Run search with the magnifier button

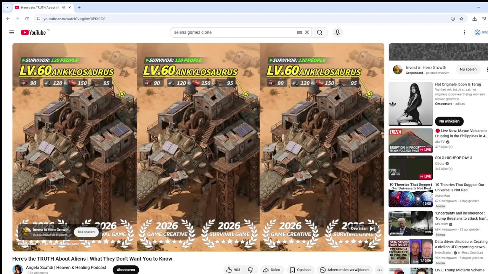tap(319, 32)
